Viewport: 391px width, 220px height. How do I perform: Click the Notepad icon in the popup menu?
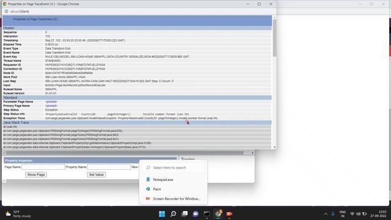coord(148,179)
